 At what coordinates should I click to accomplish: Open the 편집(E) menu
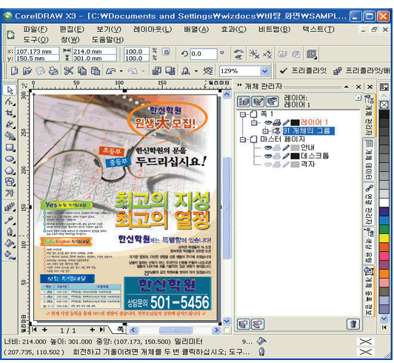coord(72,30)
